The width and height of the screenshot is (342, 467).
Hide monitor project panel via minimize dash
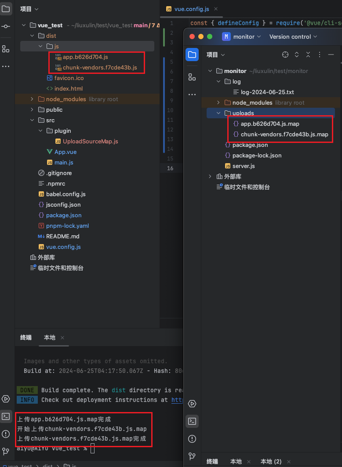coord(331,55)
